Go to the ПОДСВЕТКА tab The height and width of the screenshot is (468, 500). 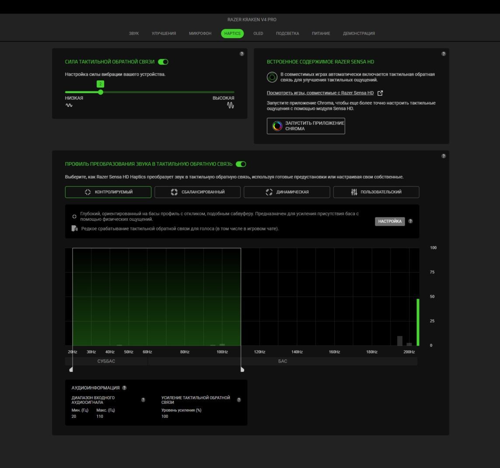click(288, 34)
